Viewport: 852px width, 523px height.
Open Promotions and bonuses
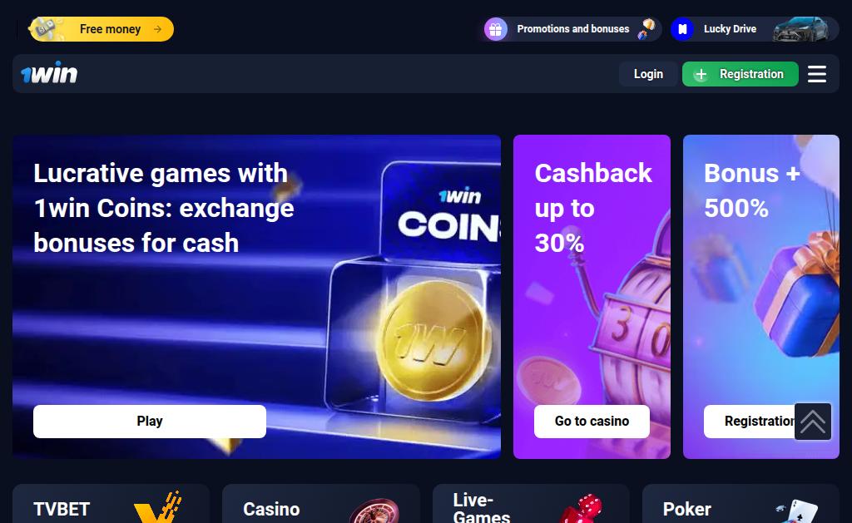(x=572, y=29)
